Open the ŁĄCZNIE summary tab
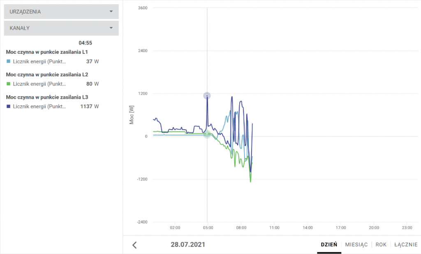This screenshot has height=254, width=421. (406, 245)
